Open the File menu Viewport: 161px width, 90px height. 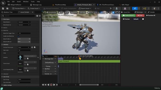(x=8, y=2)
